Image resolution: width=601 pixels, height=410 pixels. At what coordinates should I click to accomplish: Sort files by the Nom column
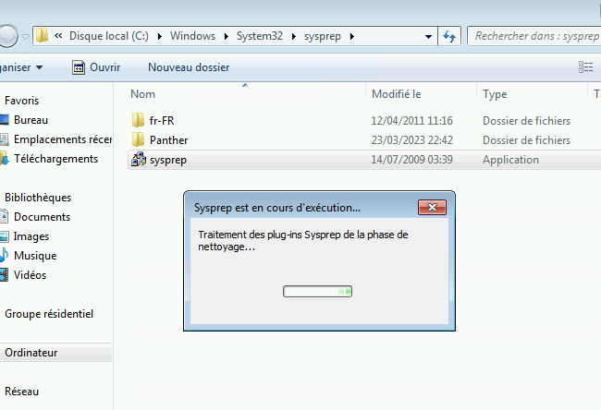coord(143,94)
